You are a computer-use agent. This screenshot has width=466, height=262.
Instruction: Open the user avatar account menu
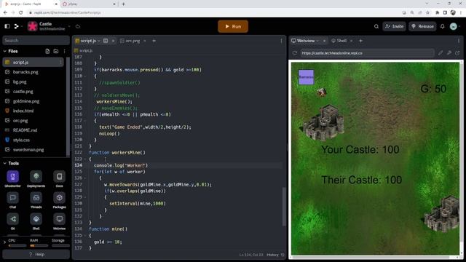[x=454, y=26]
